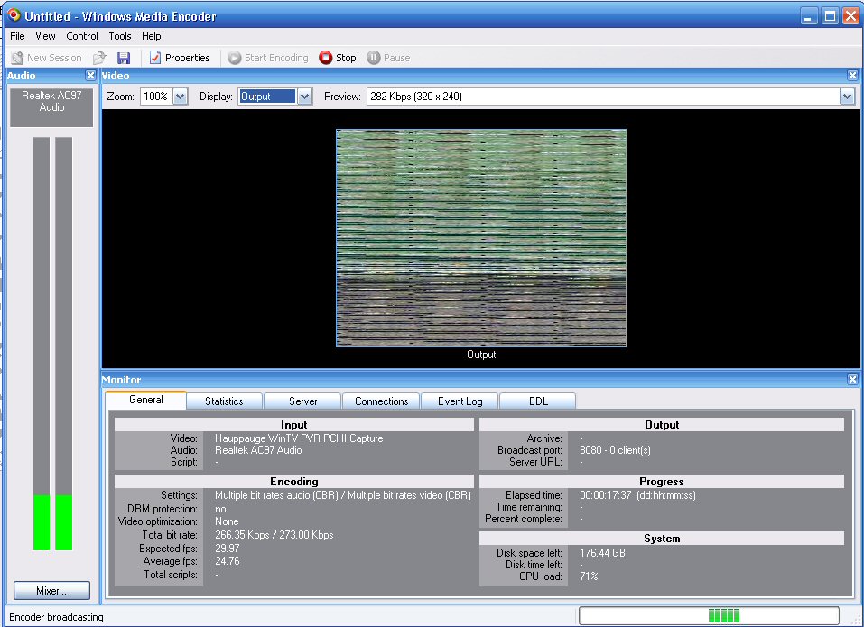The height and width of the screenshot is (627, 864).
Task: Click the 'Hauppauge WinTV PVR PCI II Capture' value
Action: (299, 438)
